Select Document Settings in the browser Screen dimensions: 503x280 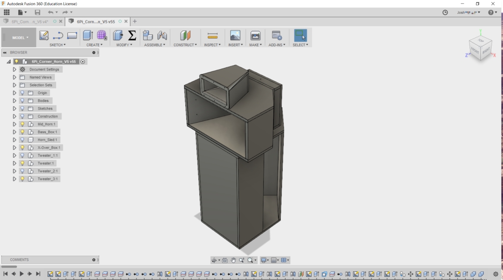point(44,70)
